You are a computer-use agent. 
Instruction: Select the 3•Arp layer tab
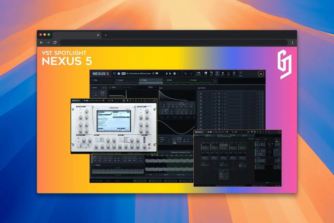pos(151,80)
